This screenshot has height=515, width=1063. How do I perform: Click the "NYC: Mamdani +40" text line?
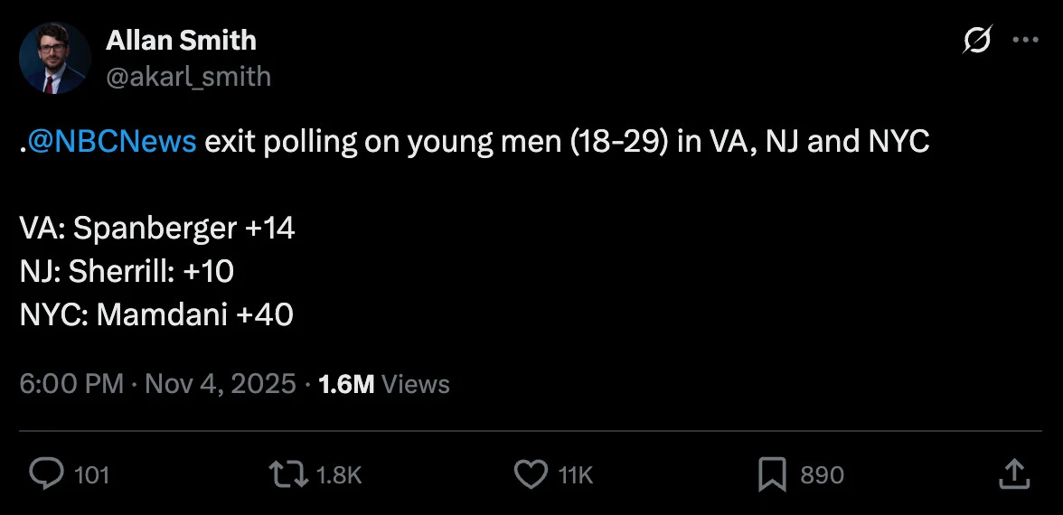156,314
